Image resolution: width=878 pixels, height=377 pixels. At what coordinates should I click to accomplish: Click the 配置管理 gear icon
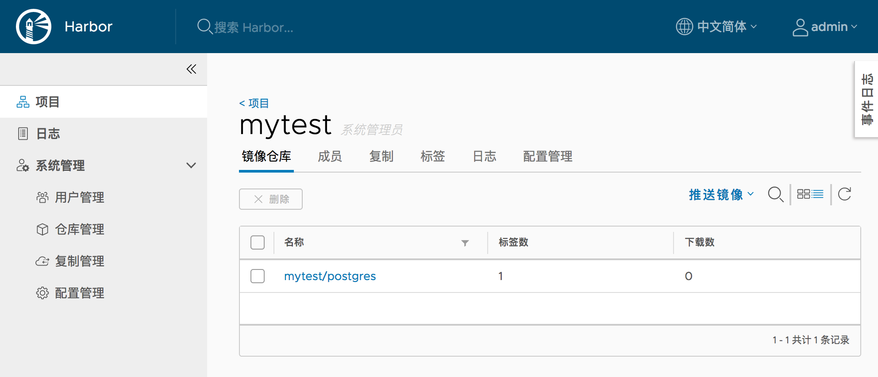42,293
